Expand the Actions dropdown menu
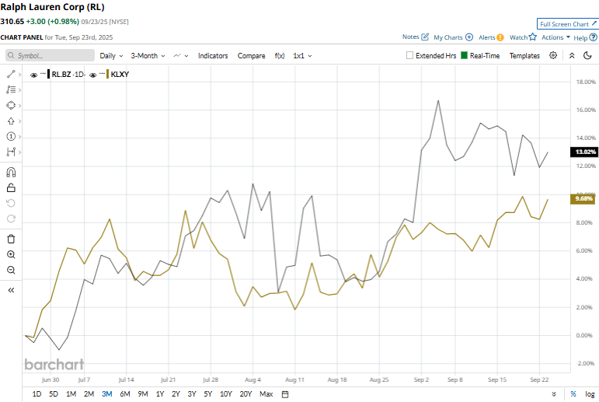Image resolution: width=599 pixels, height=402 pixels. (x=555, y=37)
